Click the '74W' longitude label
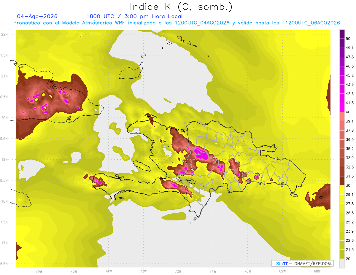Viewport: 356px width, 275px height. (109, 271)
